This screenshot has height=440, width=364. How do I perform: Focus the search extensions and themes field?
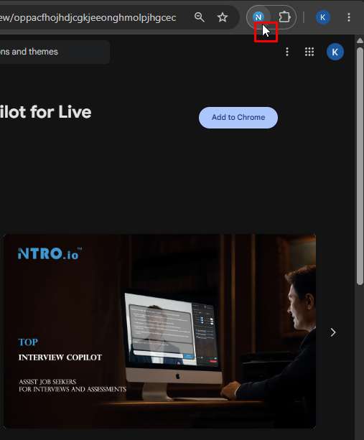coord(55,52)
